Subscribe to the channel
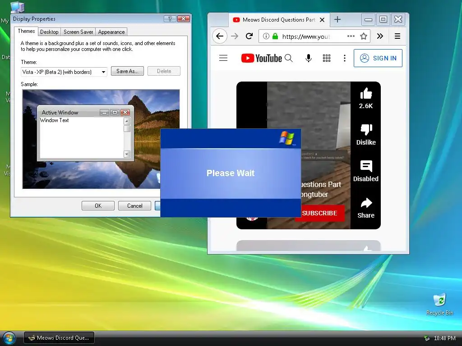The width and height of the screenshot is (462, 346). pyautogui.click(x=320, y=213)
